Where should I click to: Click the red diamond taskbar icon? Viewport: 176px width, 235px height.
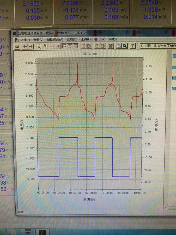coord(28,232)
